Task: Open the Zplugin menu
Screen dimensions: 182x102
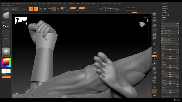Action: tap(109, 3)
